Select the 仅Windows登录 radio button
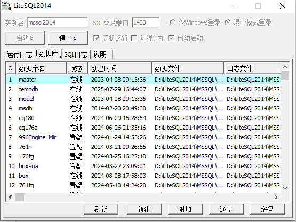 172,22
